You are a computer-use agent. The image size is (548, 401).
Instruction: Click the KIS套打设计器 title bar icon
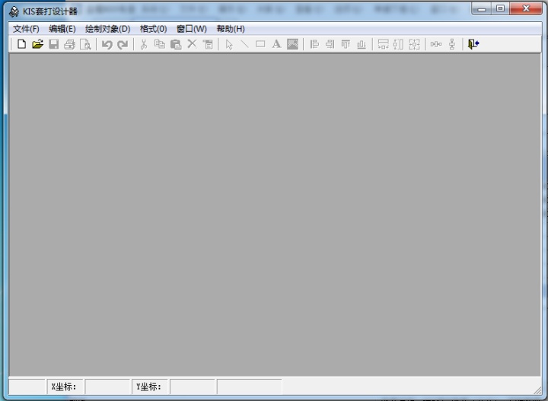[x=14, y=11]
